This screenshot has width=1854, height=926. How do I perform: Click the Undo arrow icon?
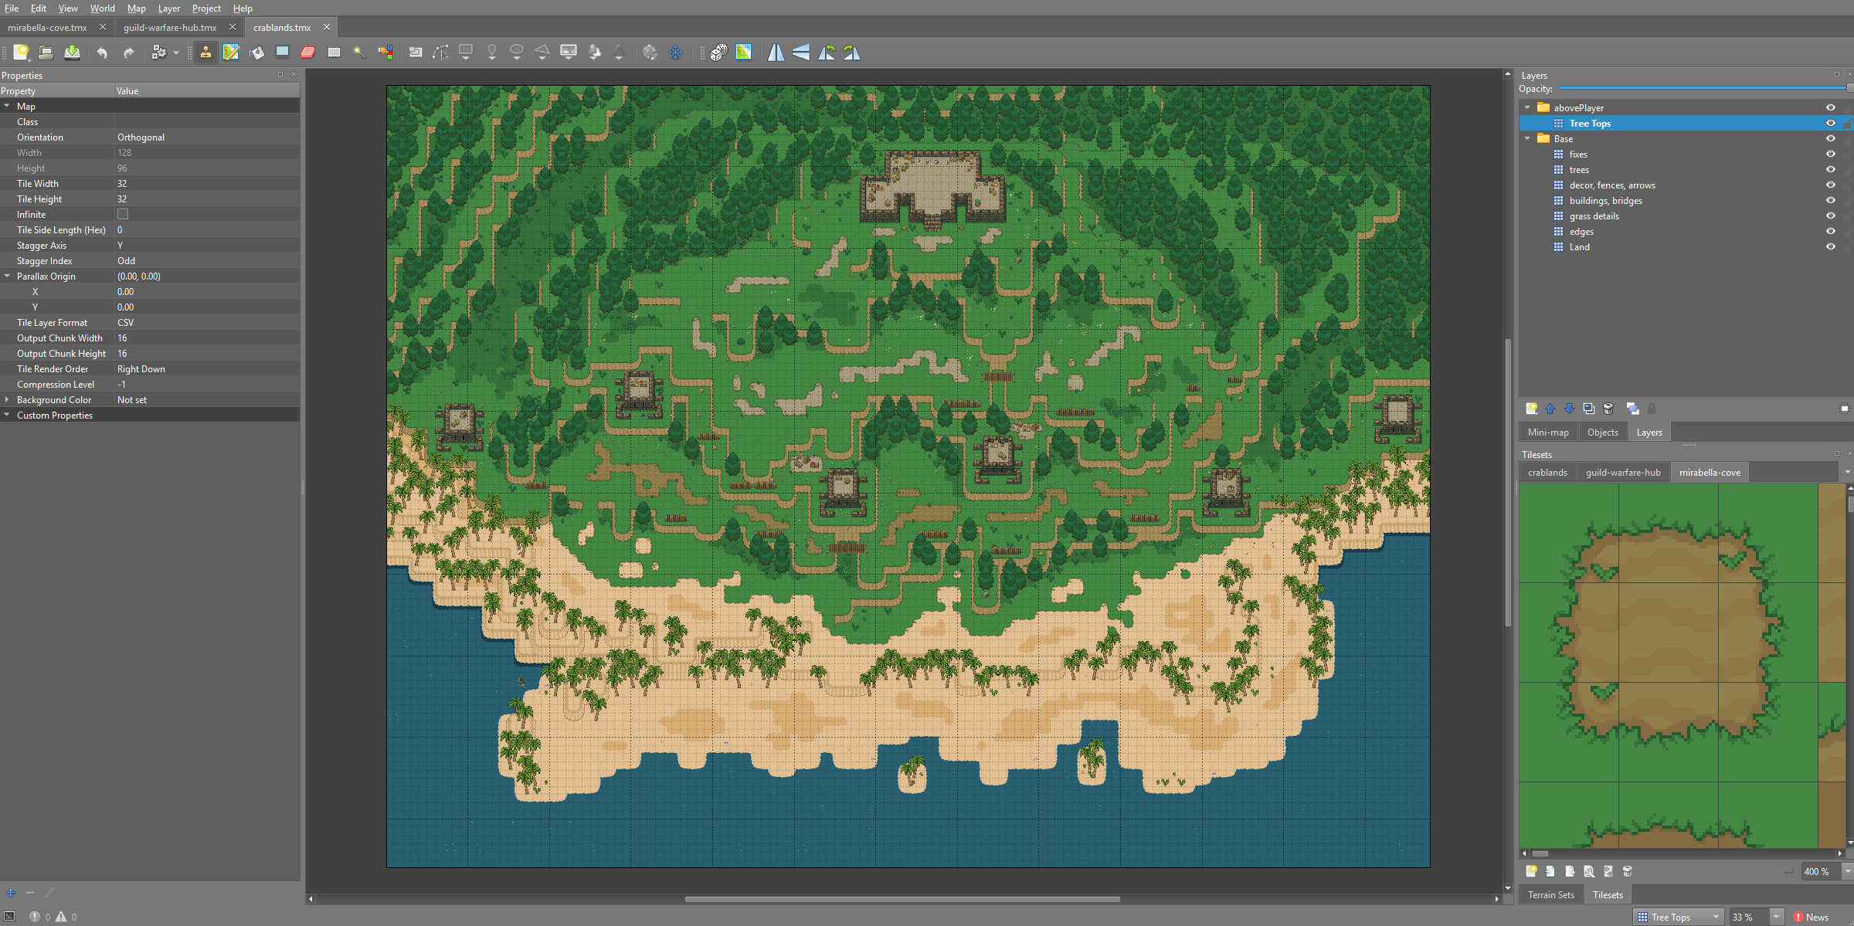click(x=102, y=53)
